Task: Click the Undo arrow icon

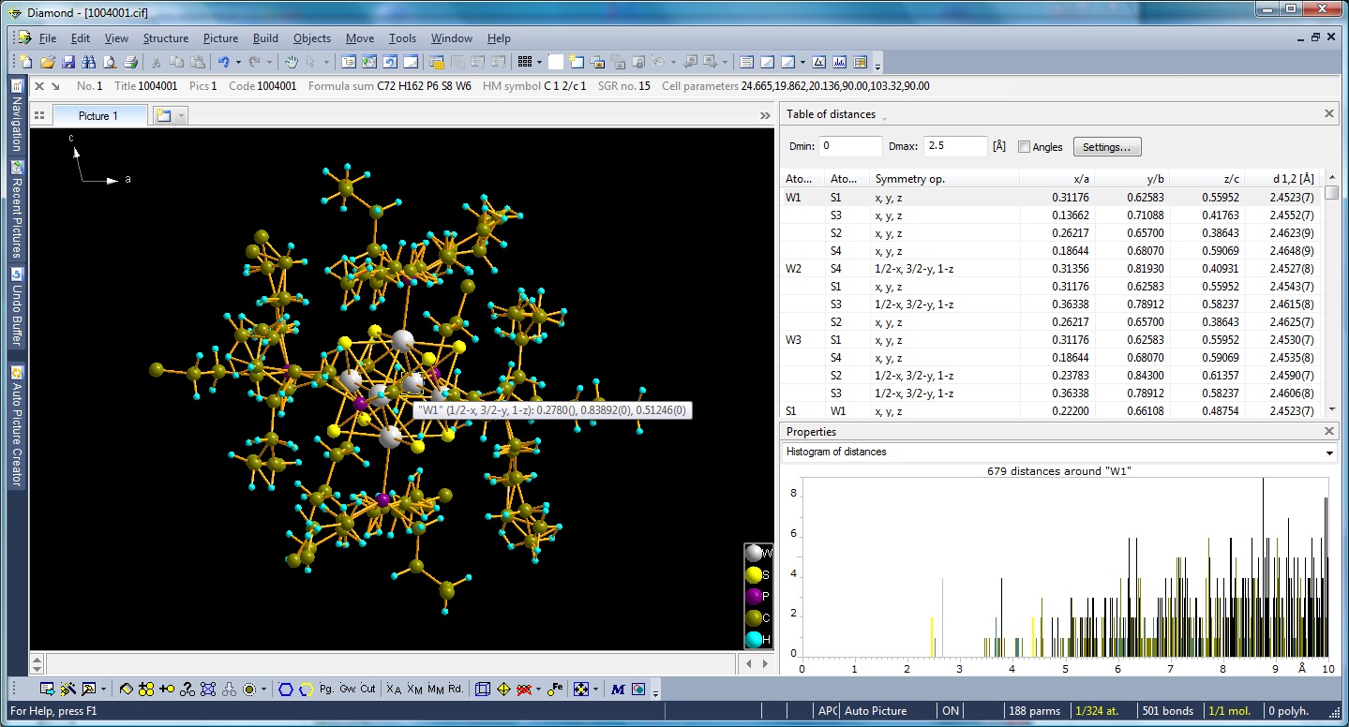Action: tap(224, 62)
